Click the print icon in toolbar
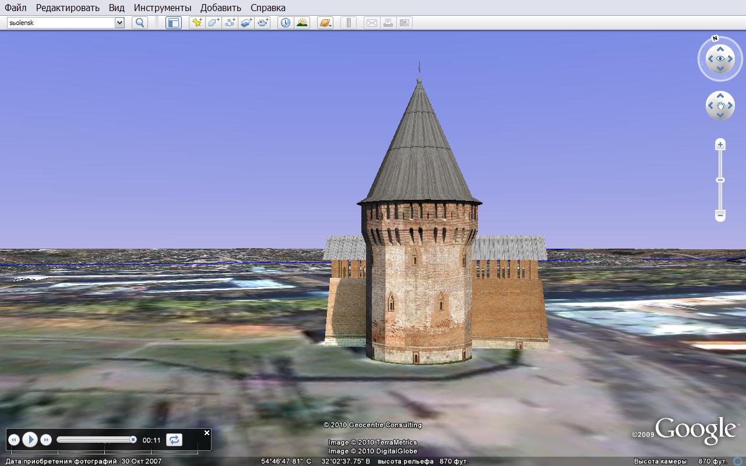Screen dimensions: 746x466 (x=388, y=23)
